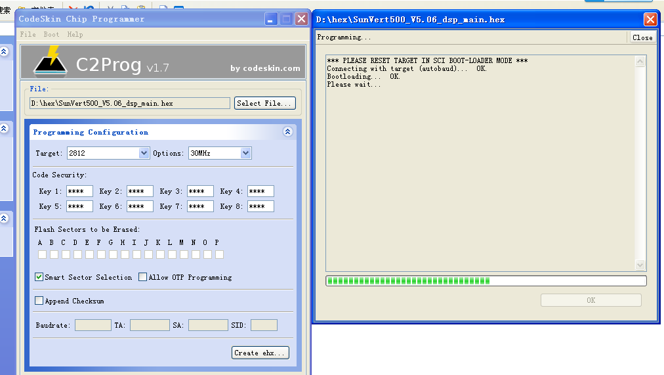664x375 pixels.
Task: Check flash sector B checkbox
Action: coord(54,254)
